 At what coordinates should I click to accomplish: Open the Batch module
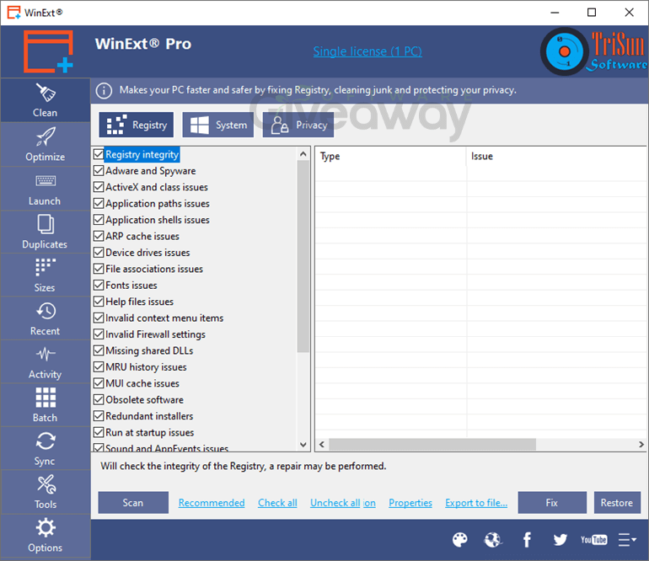[x=46, y=405]
